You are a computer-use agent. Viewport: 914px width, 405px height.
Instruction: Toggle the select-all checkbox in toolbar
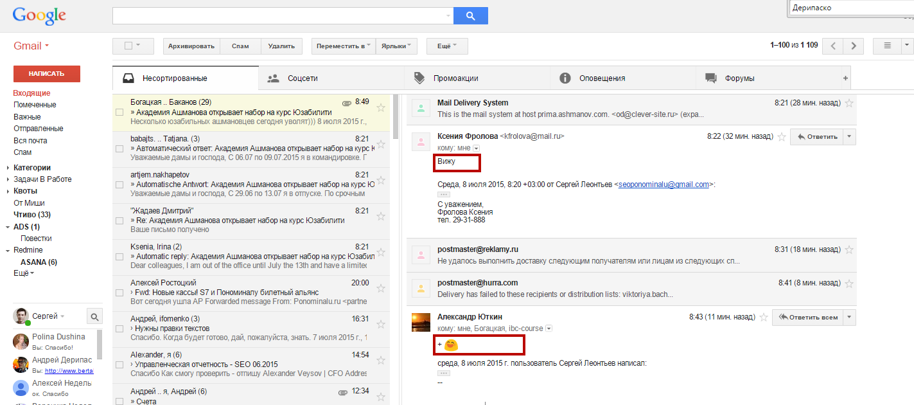[x=128, y=46]
